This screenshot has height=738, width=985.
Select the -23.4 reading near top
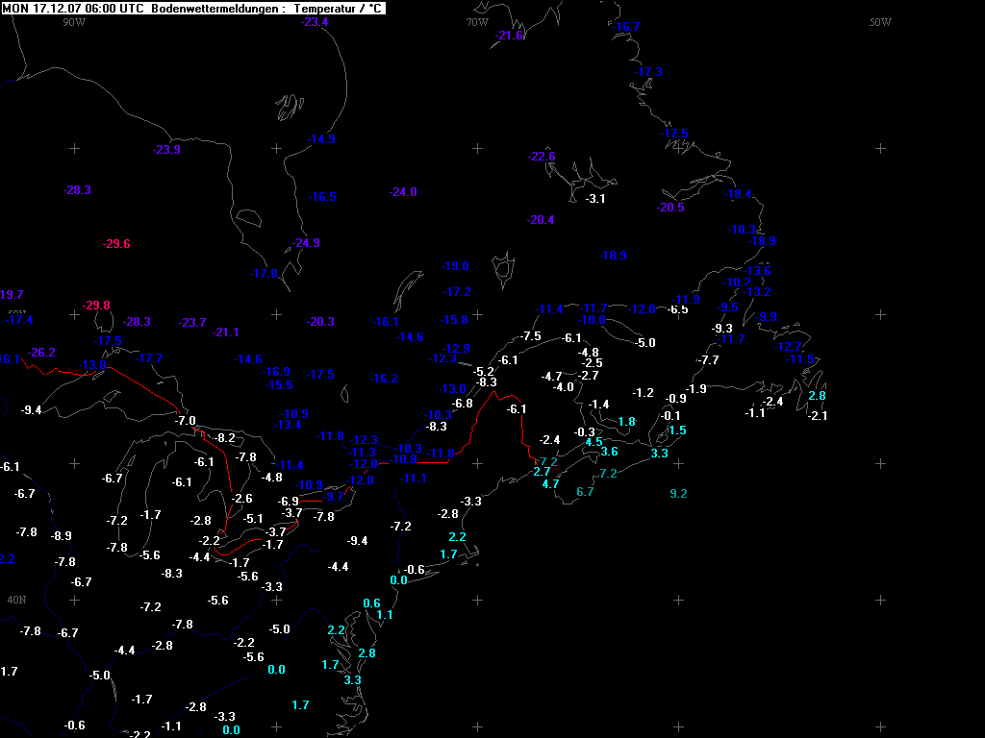(x=315, y=22)
